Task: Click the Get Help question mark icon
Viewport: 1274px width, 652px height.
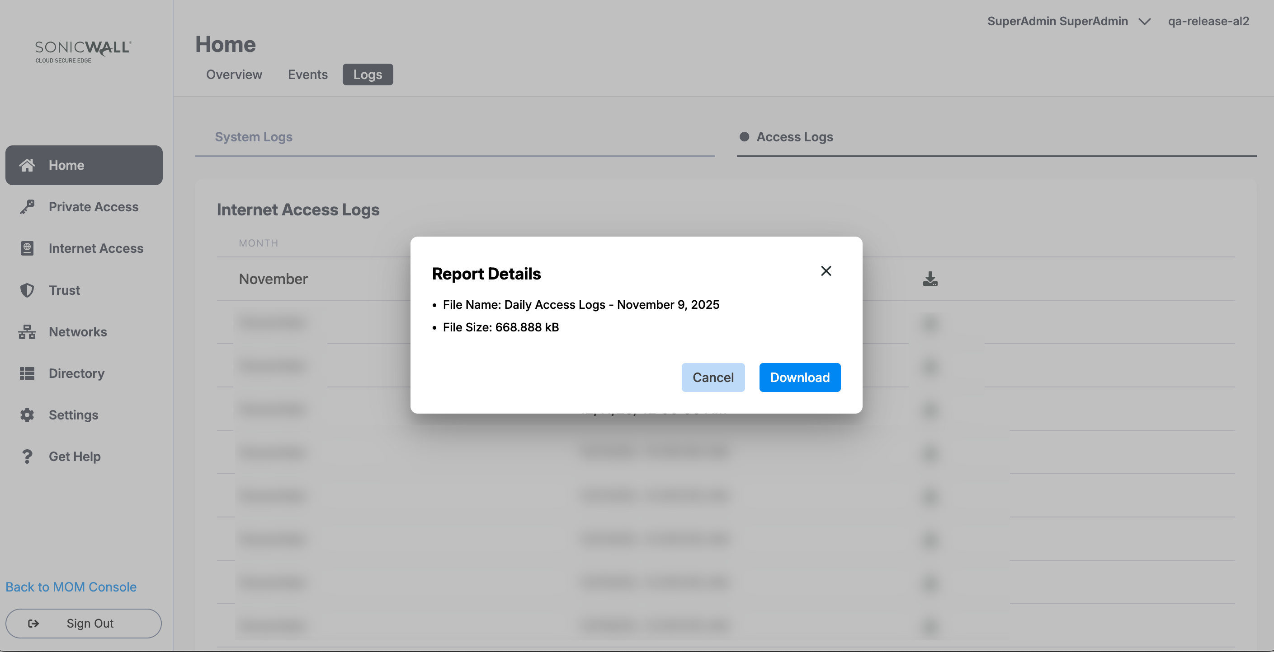Action: [27, 456]
